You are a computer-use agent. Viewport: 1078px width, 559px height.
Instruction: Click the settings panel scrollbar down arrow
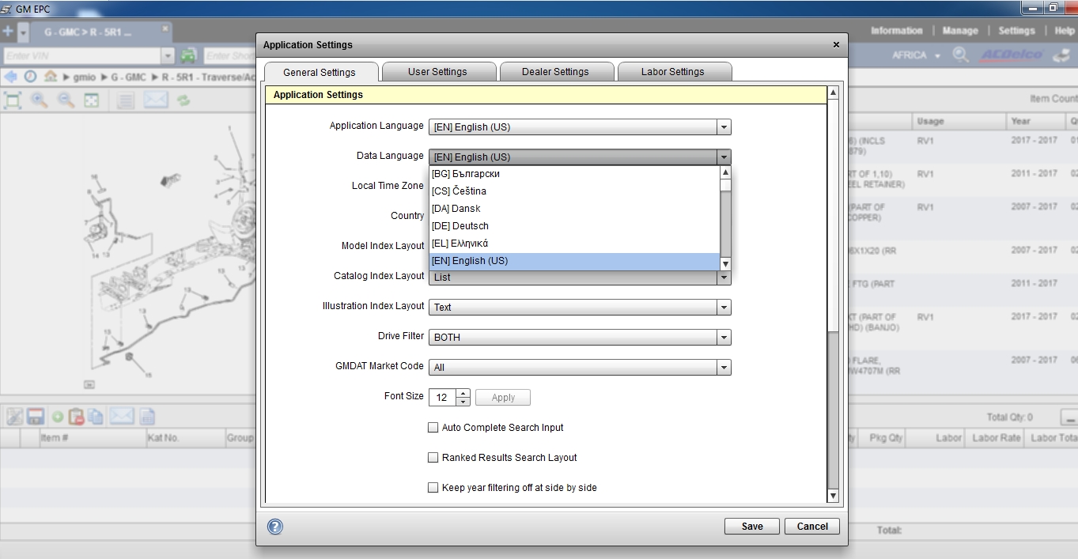[833, 496]
